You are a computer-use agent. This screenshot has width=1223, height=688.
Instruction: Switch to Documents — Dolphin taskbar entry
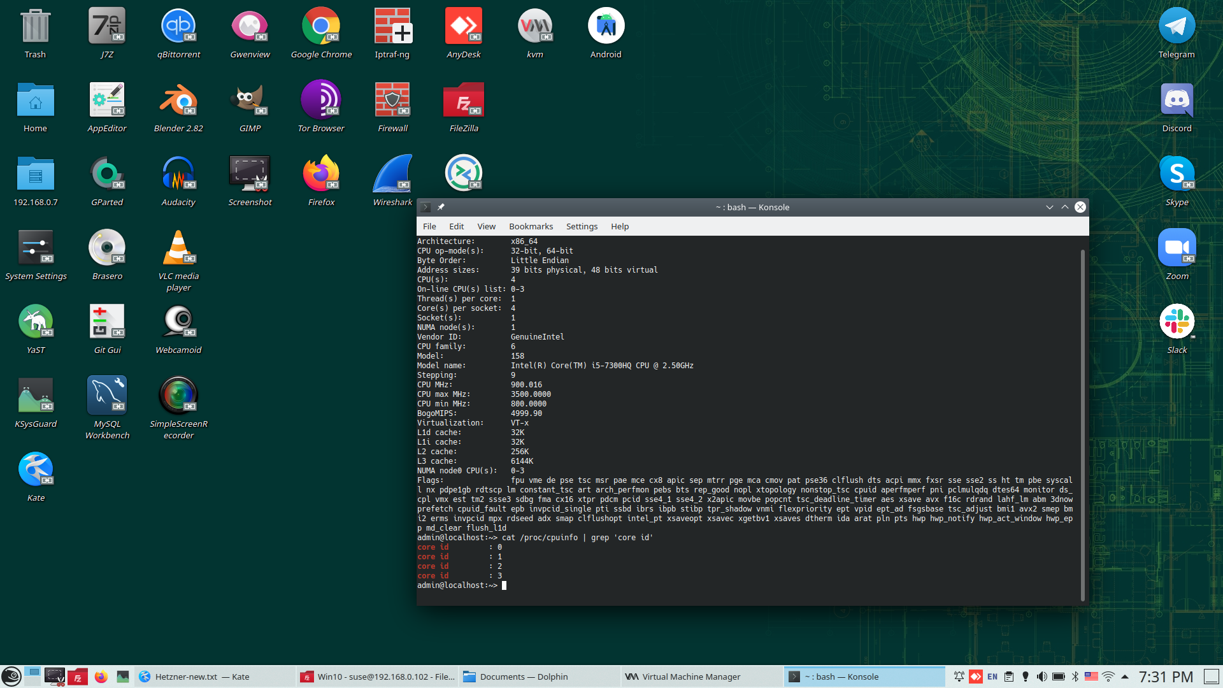pos(524,677)
